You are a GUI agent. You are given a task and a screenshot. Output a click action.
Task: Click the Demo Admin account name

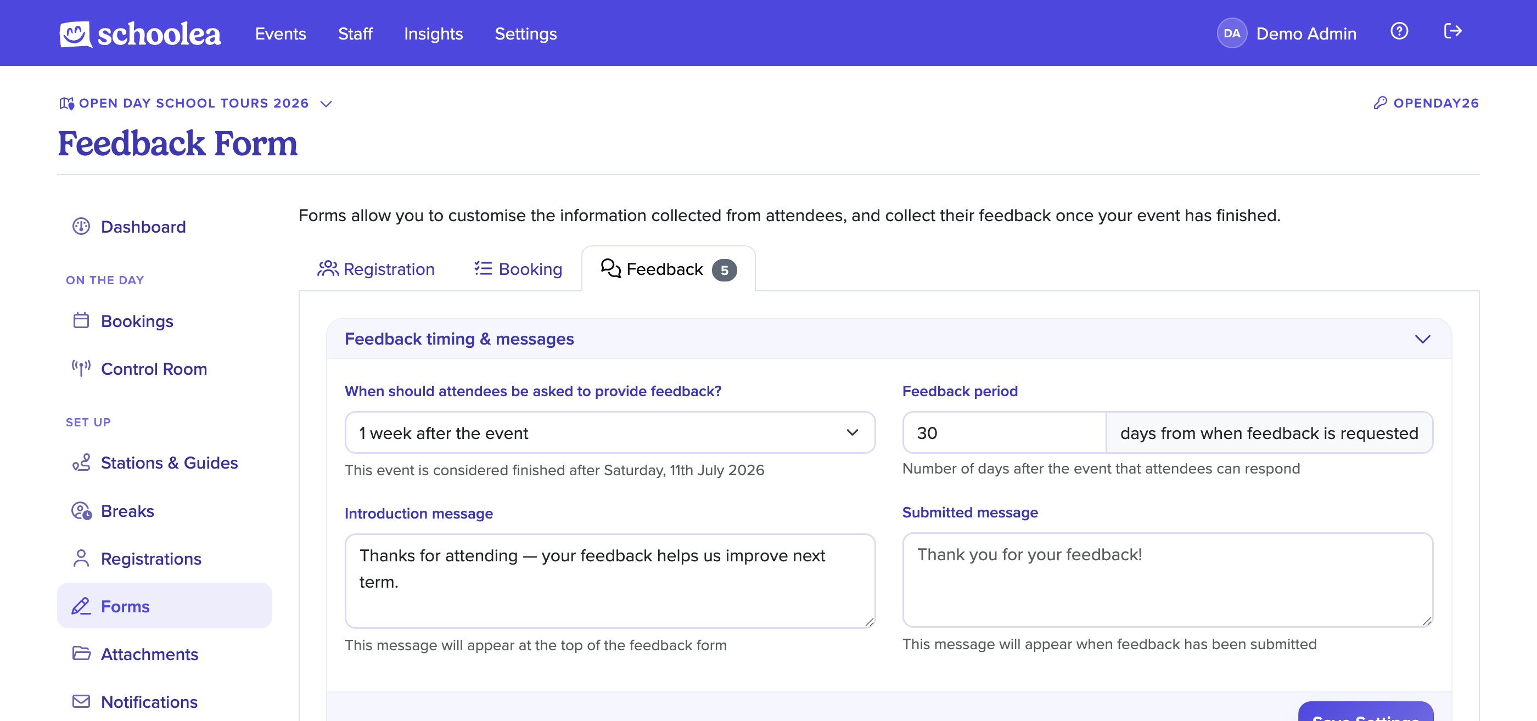pyautogui.click(x=1306, y=33)
